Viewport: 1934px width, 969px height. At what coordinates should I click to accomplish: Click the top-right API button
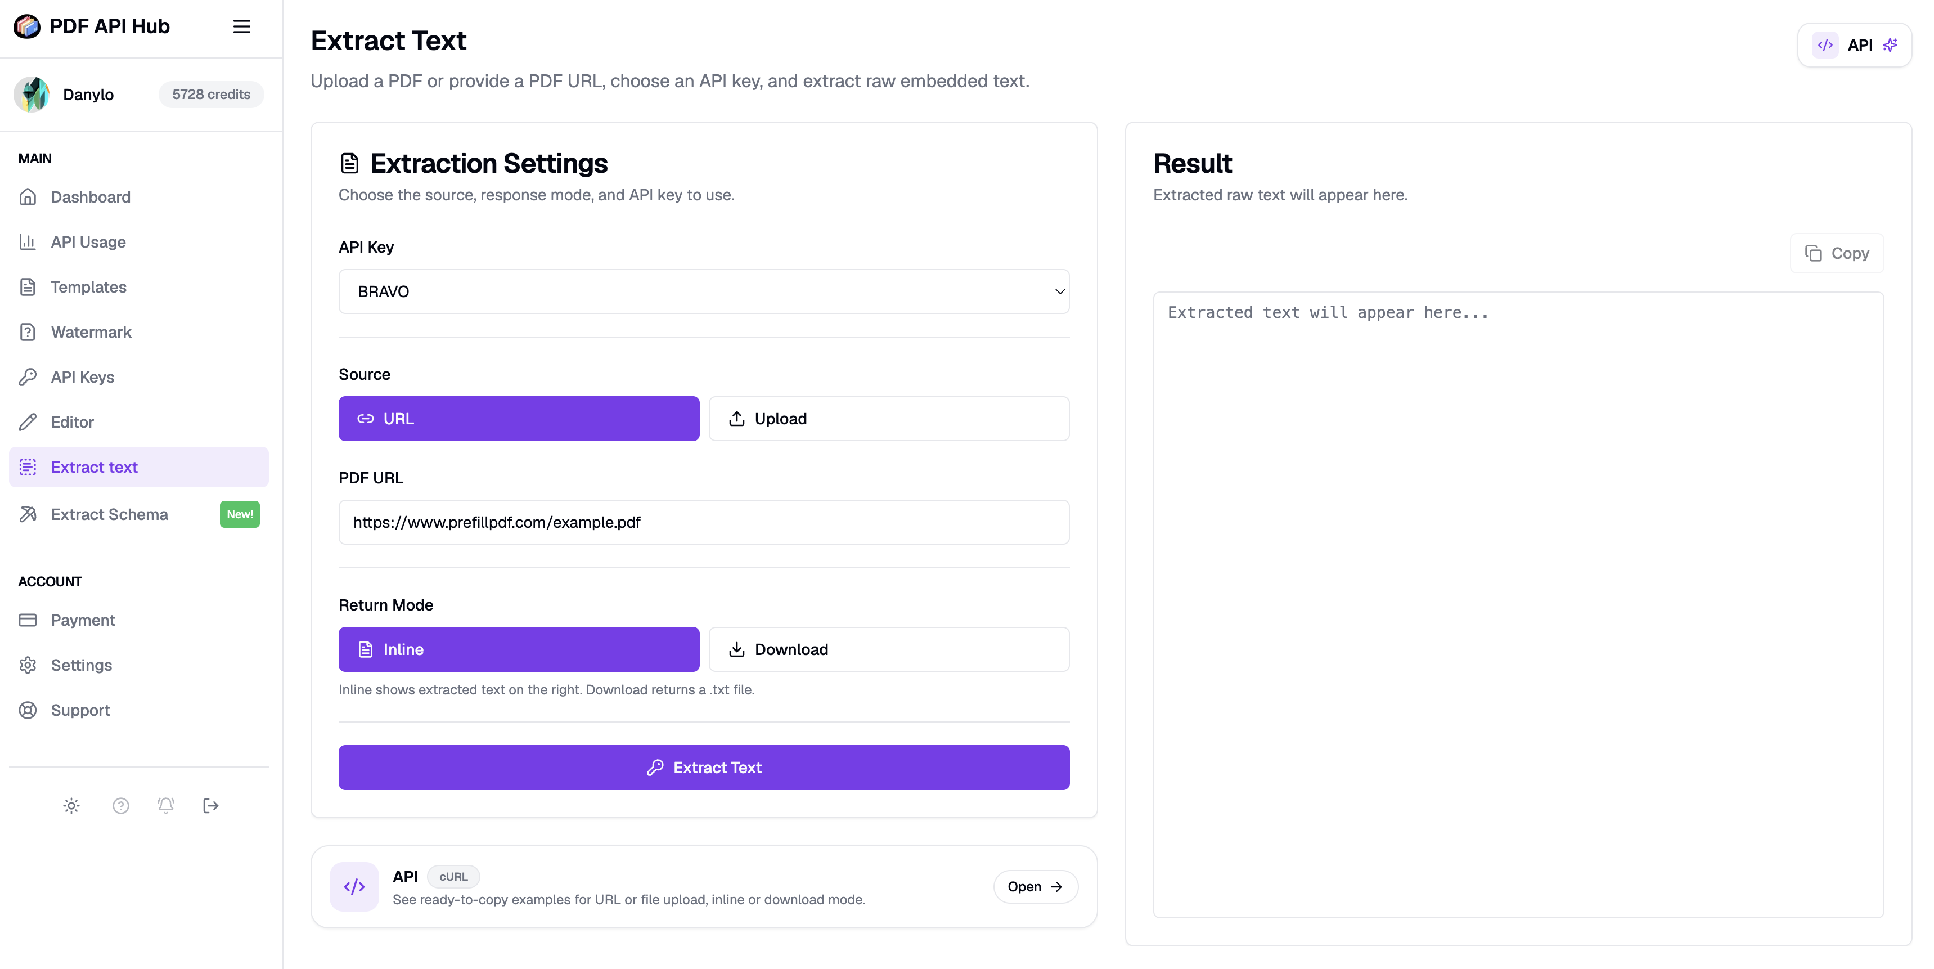1855,45
